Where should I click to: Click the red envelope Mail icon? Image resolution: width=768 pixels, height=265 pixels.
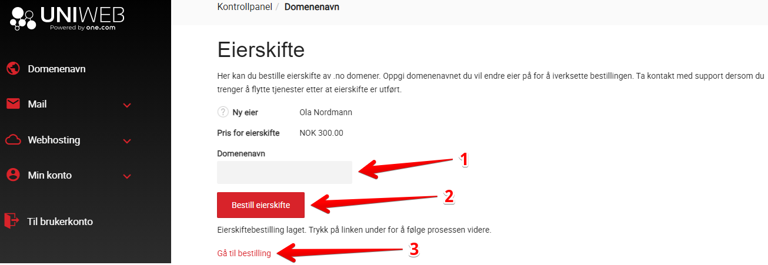coord(13,104)
